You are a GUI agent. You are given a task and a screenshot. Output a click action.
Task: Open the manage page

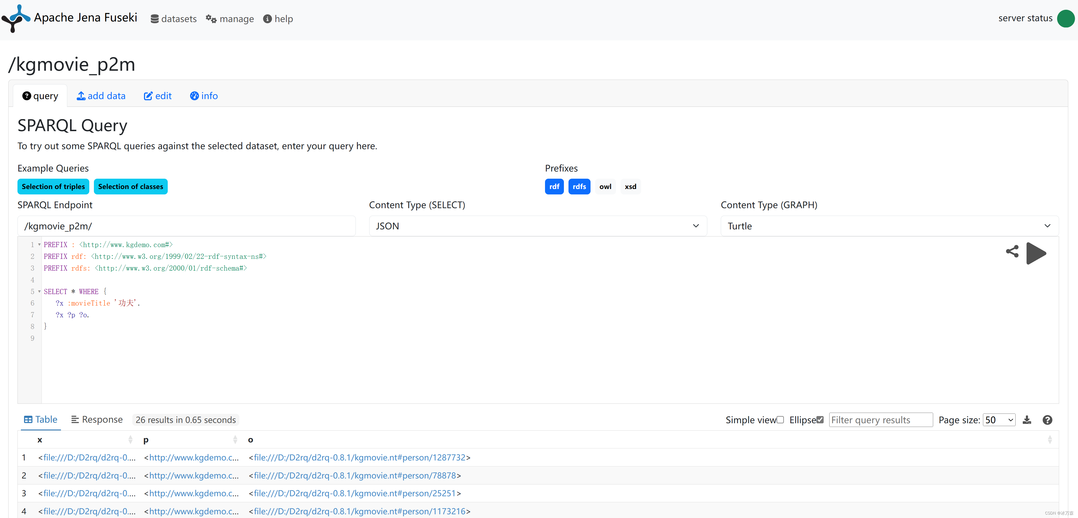[x=230, y=19]
